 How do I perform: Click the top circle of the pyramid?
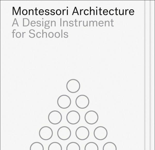[x=73, y=86]
